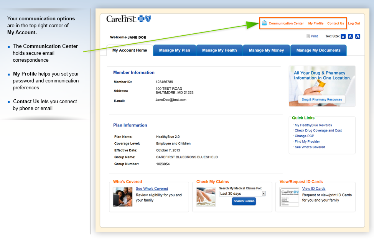Click the Communication Center envelope icon
This screenshot has width=374, height=240.
tap(264, 23)
